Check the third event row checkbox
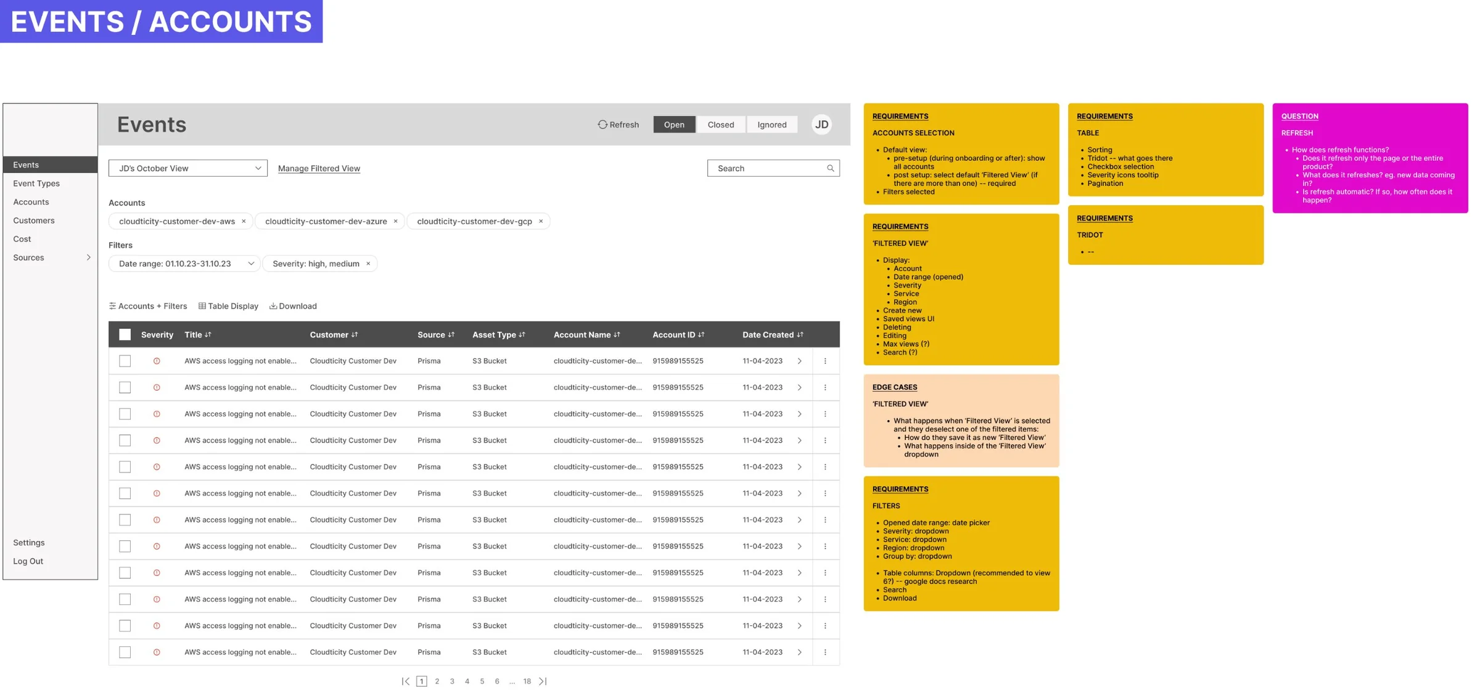Image resolution: width=1480 pixels, height=693 pixels. click(125, 414)
